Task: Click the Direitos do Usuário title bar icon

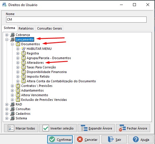Action: tap(4, 5)
